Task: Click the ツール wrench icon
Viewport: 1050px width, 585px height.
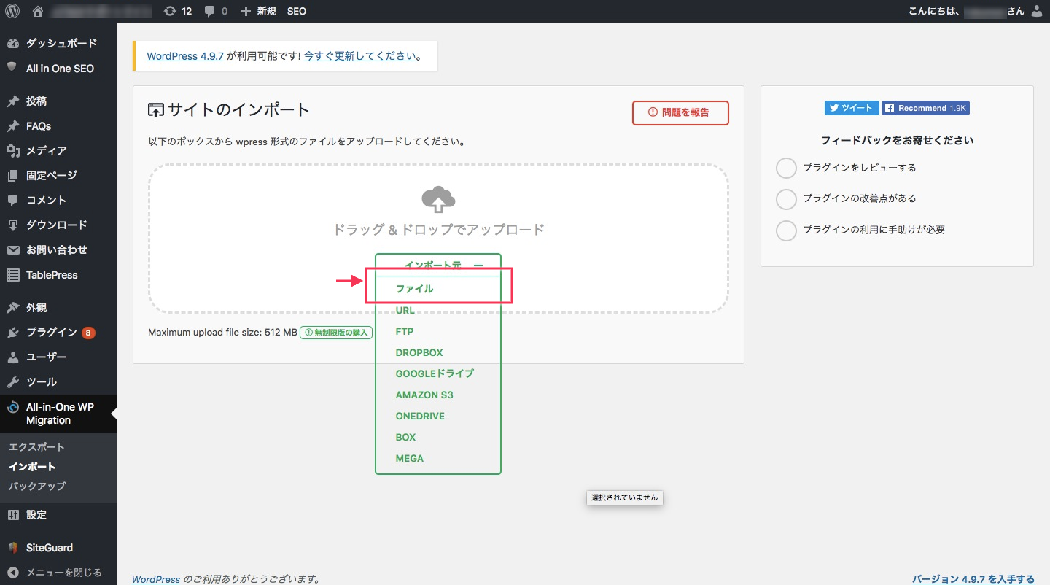Action: pyautogui.click(x=12, y=382)
